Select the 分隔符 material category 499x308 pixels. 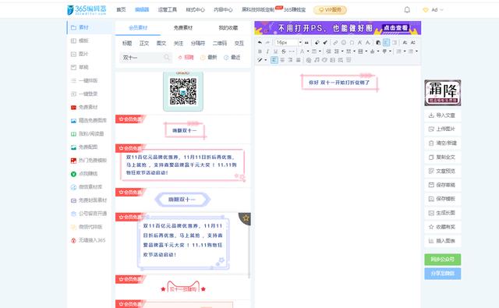[x=198, y=43]
